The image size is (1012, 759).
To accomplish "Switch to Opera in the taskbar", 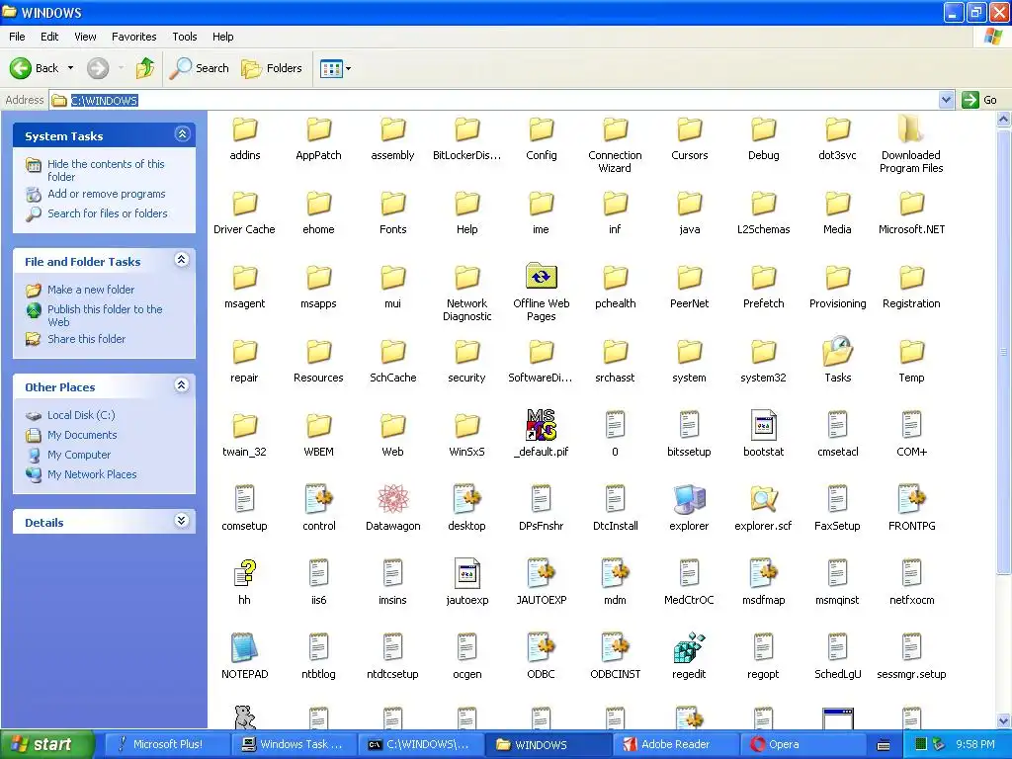I will click(x=802, y=744).
